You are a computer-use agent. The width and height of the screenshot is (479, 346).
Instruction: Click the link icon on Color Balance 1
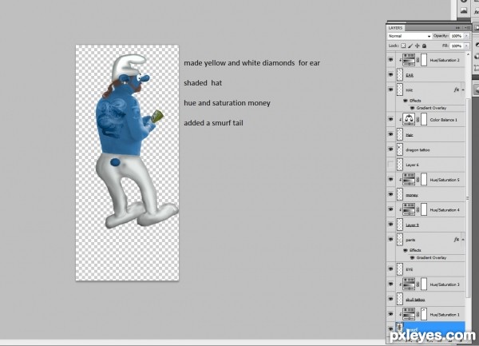click(418, 120)
